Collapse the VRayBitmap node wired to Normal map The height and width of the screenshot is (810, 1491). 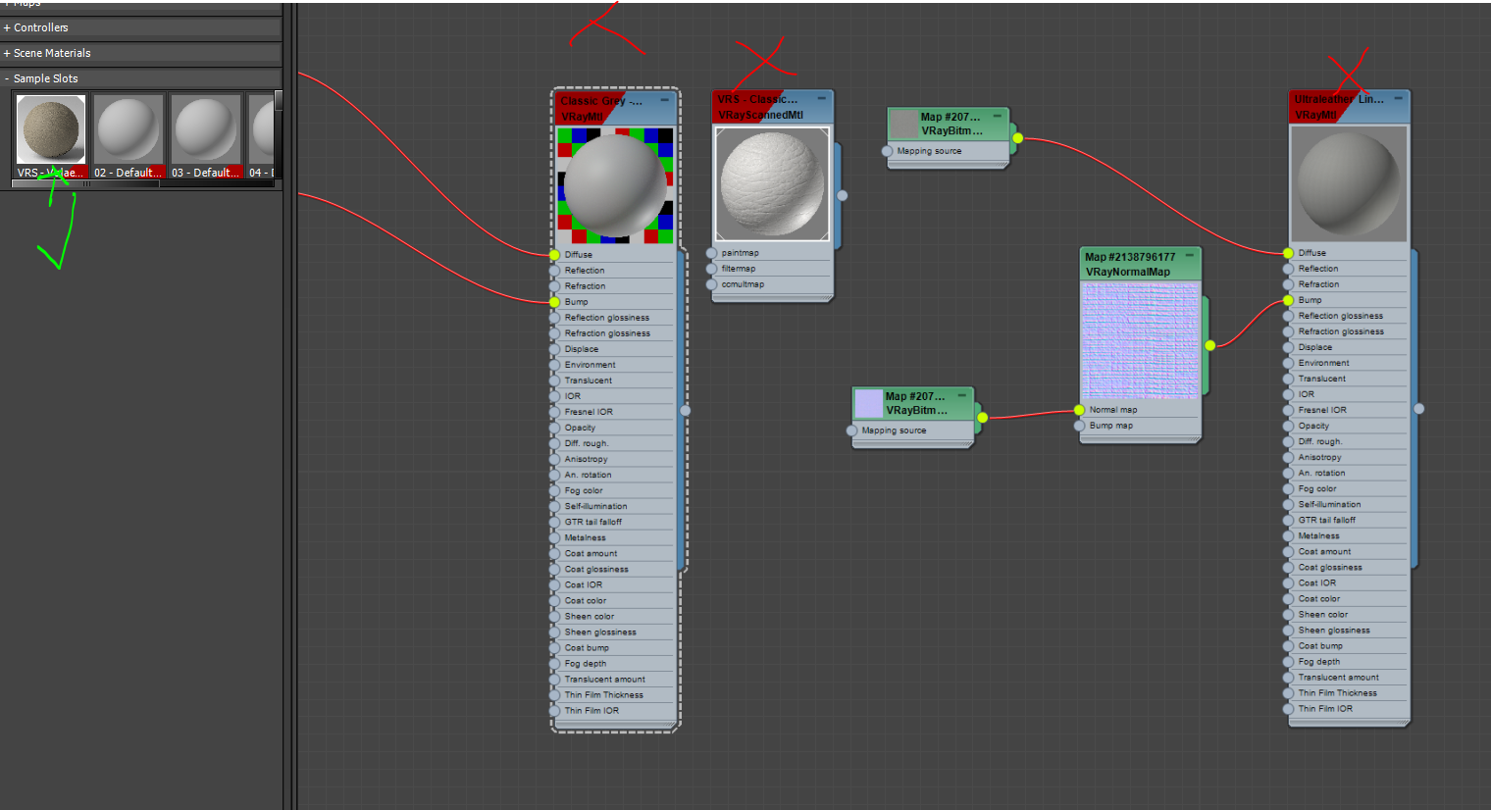pyautogui.click(x=962, y=395)
